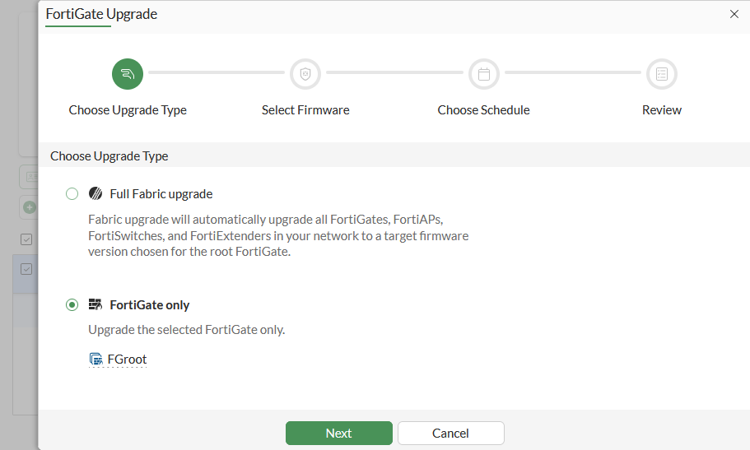Toggle the upper background checkbox above highlighted row
The height and width of the screenshot is (450, 750).
click(x=26, y=239)
